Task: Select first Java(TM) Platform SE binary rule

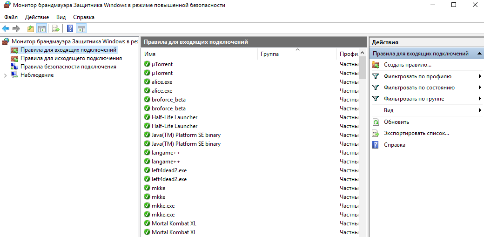Action: click(x=186, y=135)
